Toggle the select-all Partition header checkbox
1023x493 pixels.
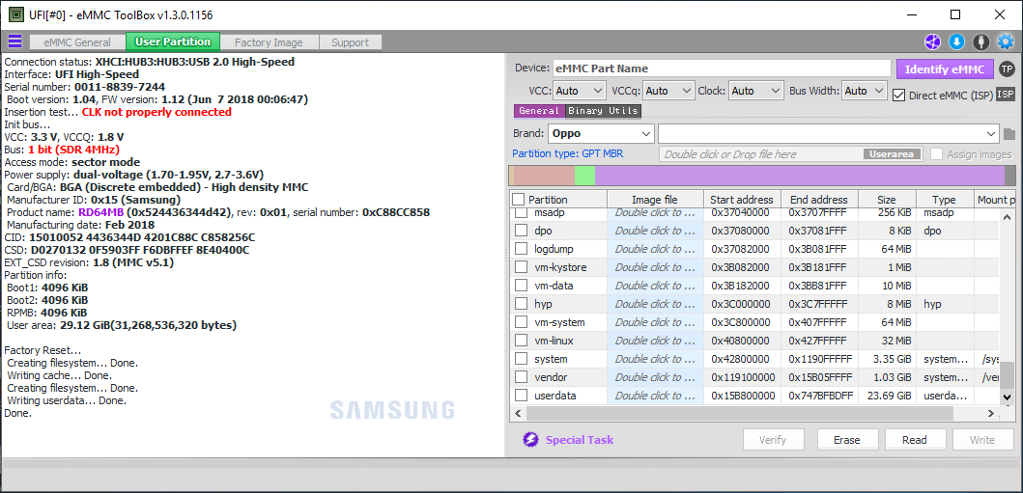(x=518, y=200)
